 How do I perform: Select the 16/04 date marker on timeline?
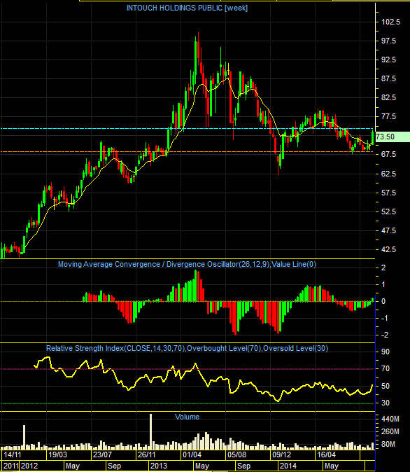pyautogui.click(x=326, y=454)
